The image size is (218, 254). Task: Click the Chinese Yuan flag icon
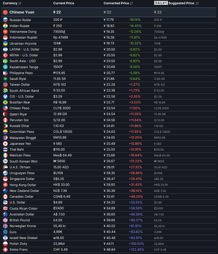(x=5, y=12)
